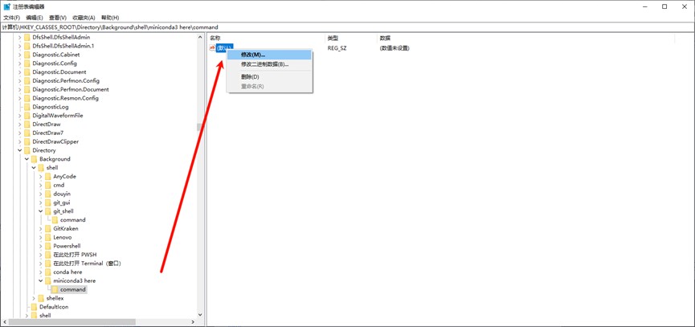Expand the shellex key
Viewport: 695px width, 327px height.
(34, 298)
